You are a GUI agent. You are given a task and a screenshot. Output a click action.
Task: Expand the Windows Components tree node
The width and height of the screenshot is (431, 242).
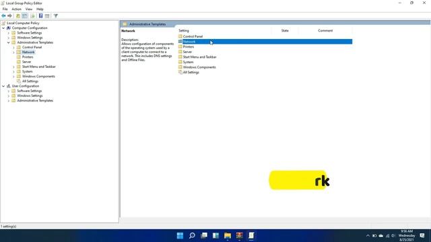click(13, 76)
